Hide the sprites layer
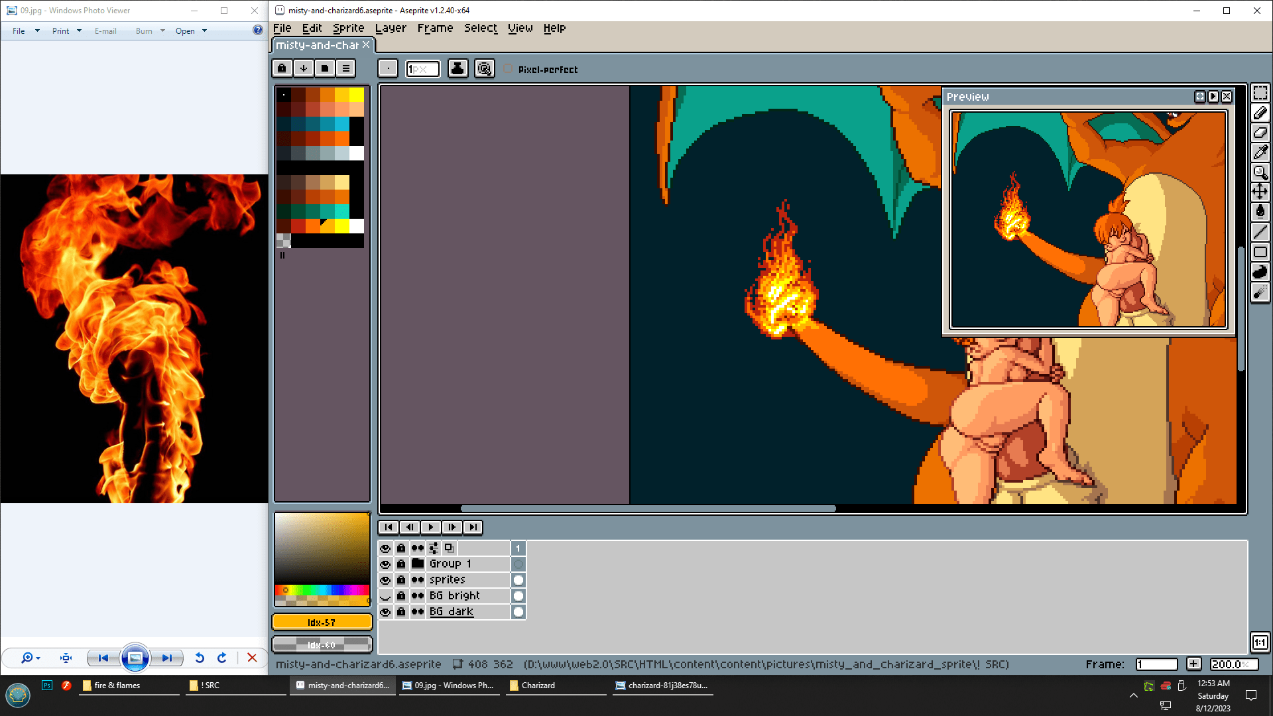The height and width of the screenshot is (716, 1273). point(385,580)
